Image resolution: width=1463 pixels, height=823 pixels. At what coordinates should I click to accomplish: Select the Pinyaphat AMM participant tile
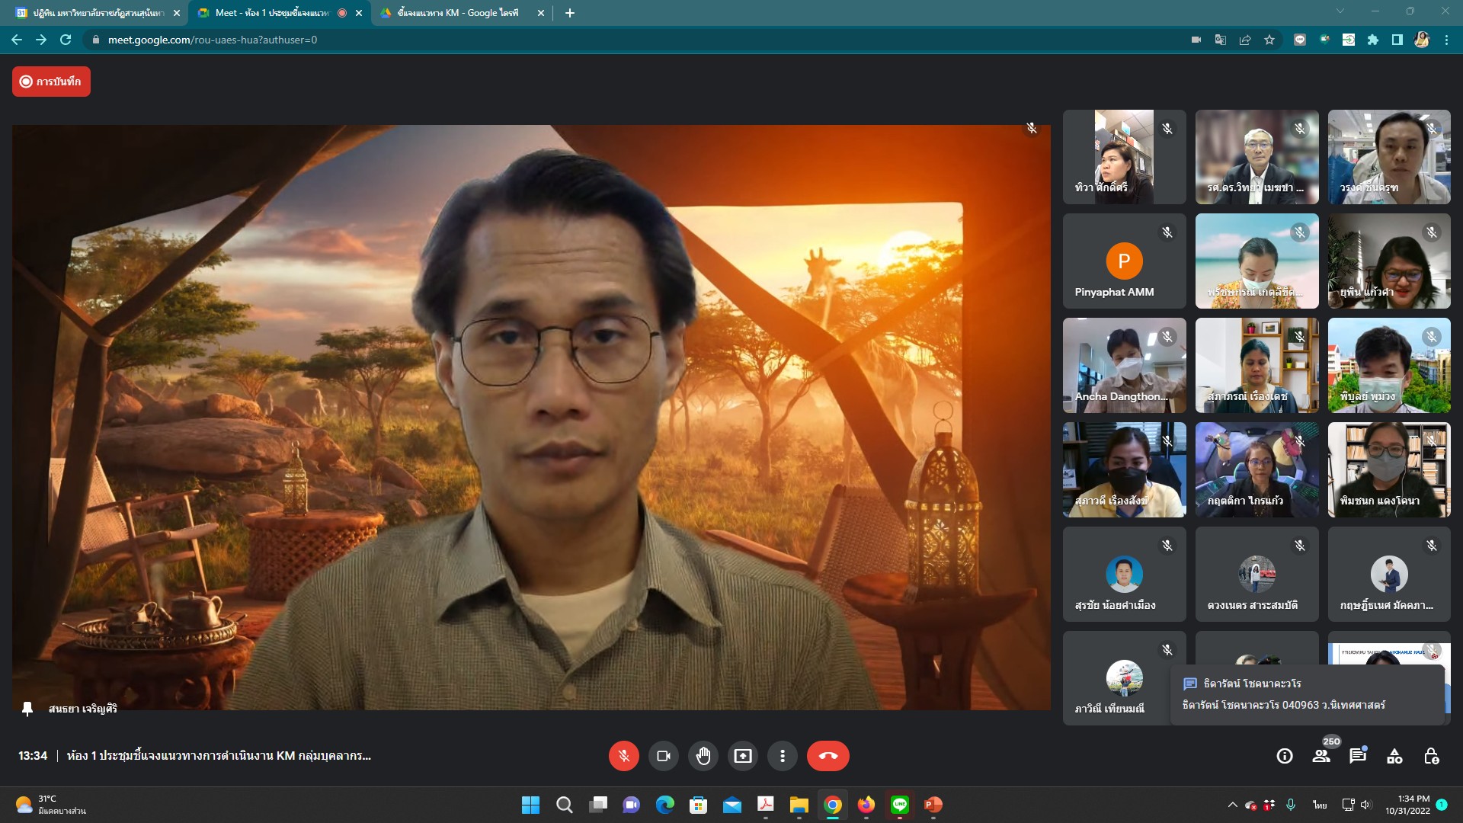click(x=1124, y=261)
